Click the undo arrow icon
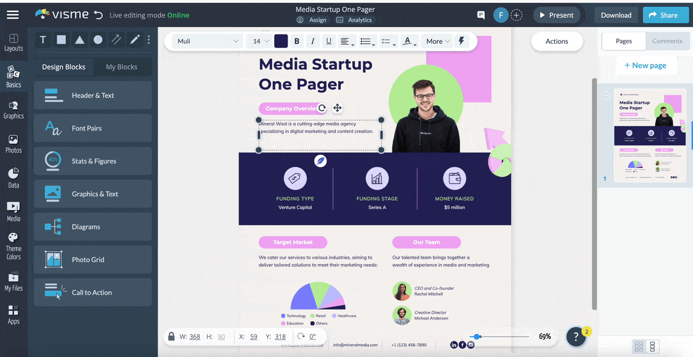693x357 pixels. pyautogui.click(x=98, y=15)
